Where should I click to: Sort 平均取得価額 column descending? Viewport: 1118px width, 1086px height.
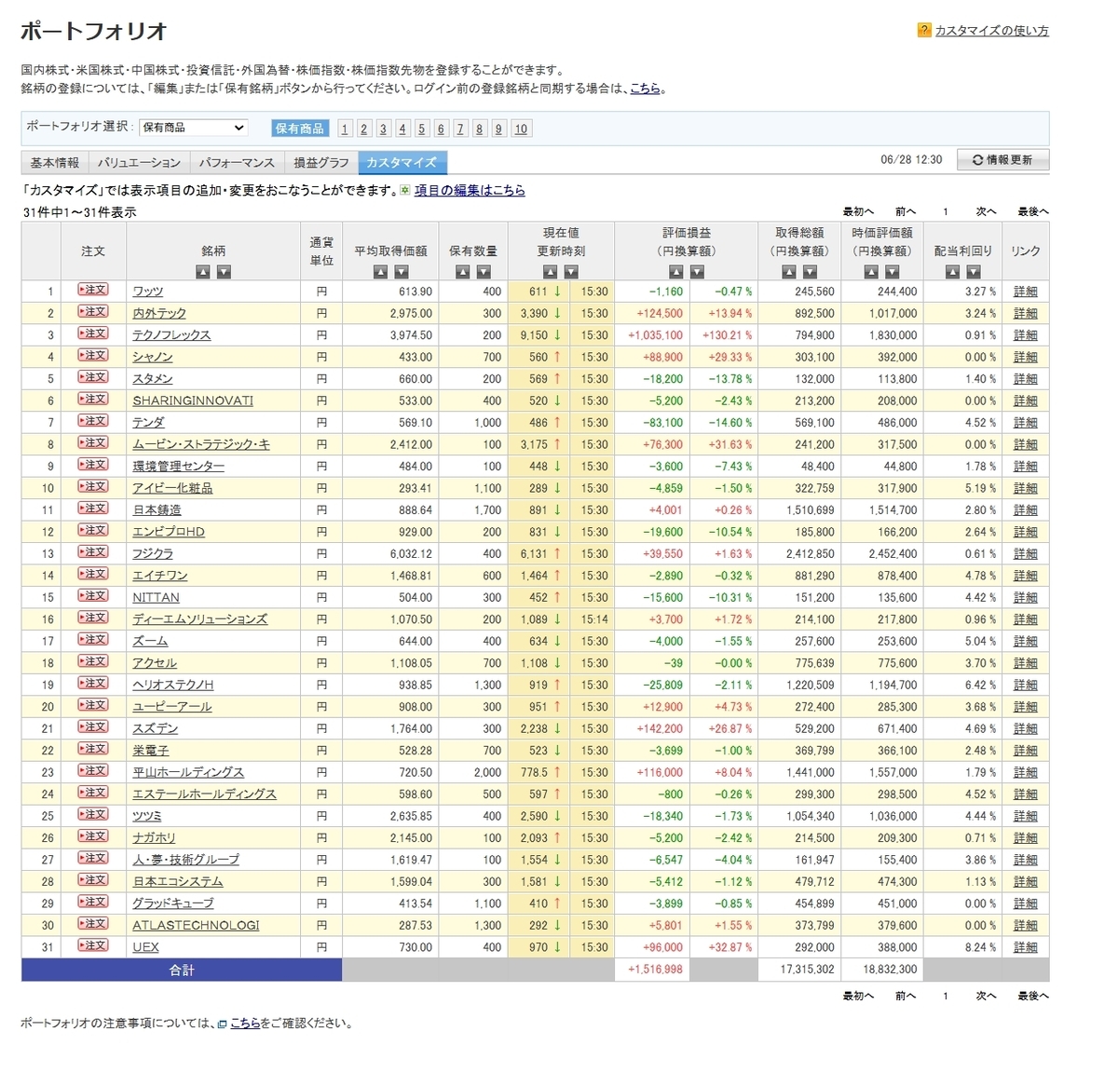402,272
